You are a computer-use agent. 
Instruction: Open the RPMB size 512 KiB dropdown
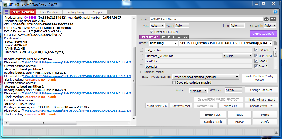[x=234, y=90]
